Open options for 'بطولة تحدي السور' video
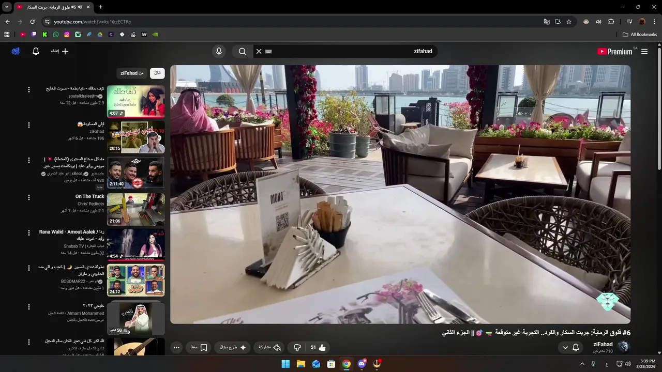The image size is (662, 372). coord(29,268)
